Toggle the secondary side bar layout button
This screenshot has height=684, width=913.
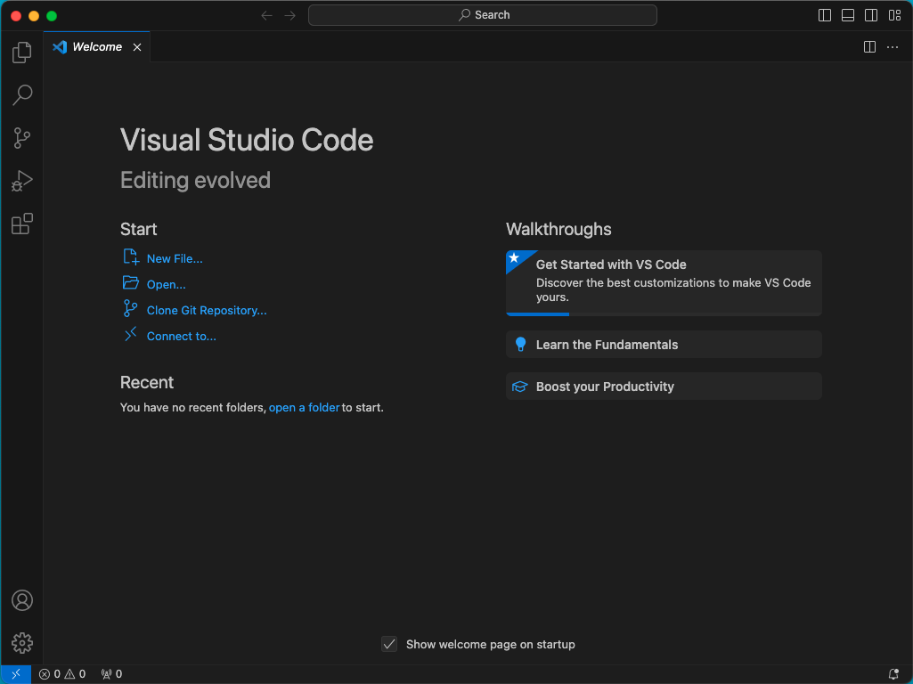click(871, 15)
